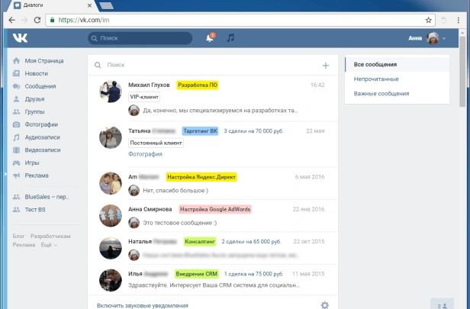
Task: Select Важные сообщения filter
Action: [x=381, y=93]
